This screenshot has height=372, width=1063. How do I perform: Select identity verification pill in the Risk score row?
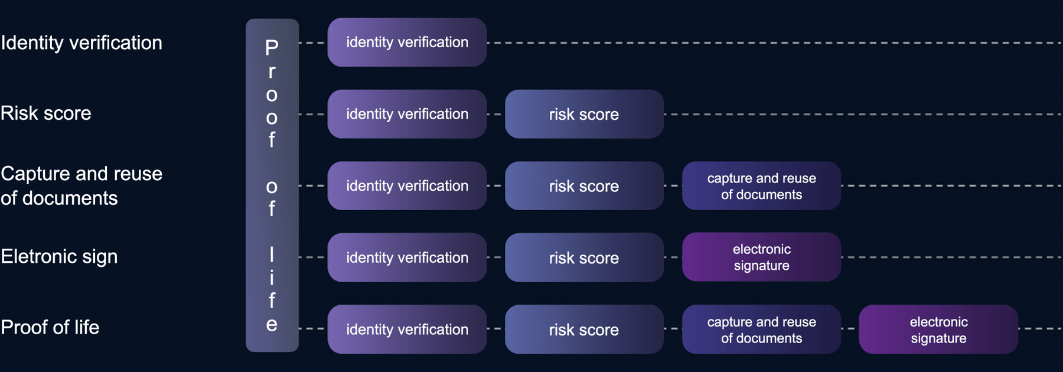407,114
